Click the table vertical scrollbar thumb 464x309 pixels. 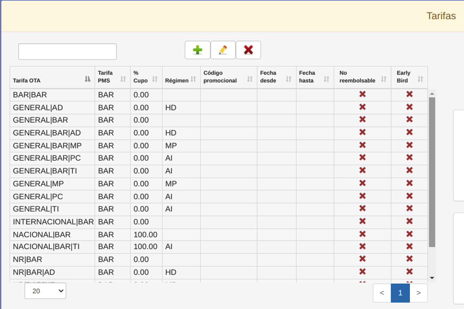pyautogui.click(x=432, y=172)
